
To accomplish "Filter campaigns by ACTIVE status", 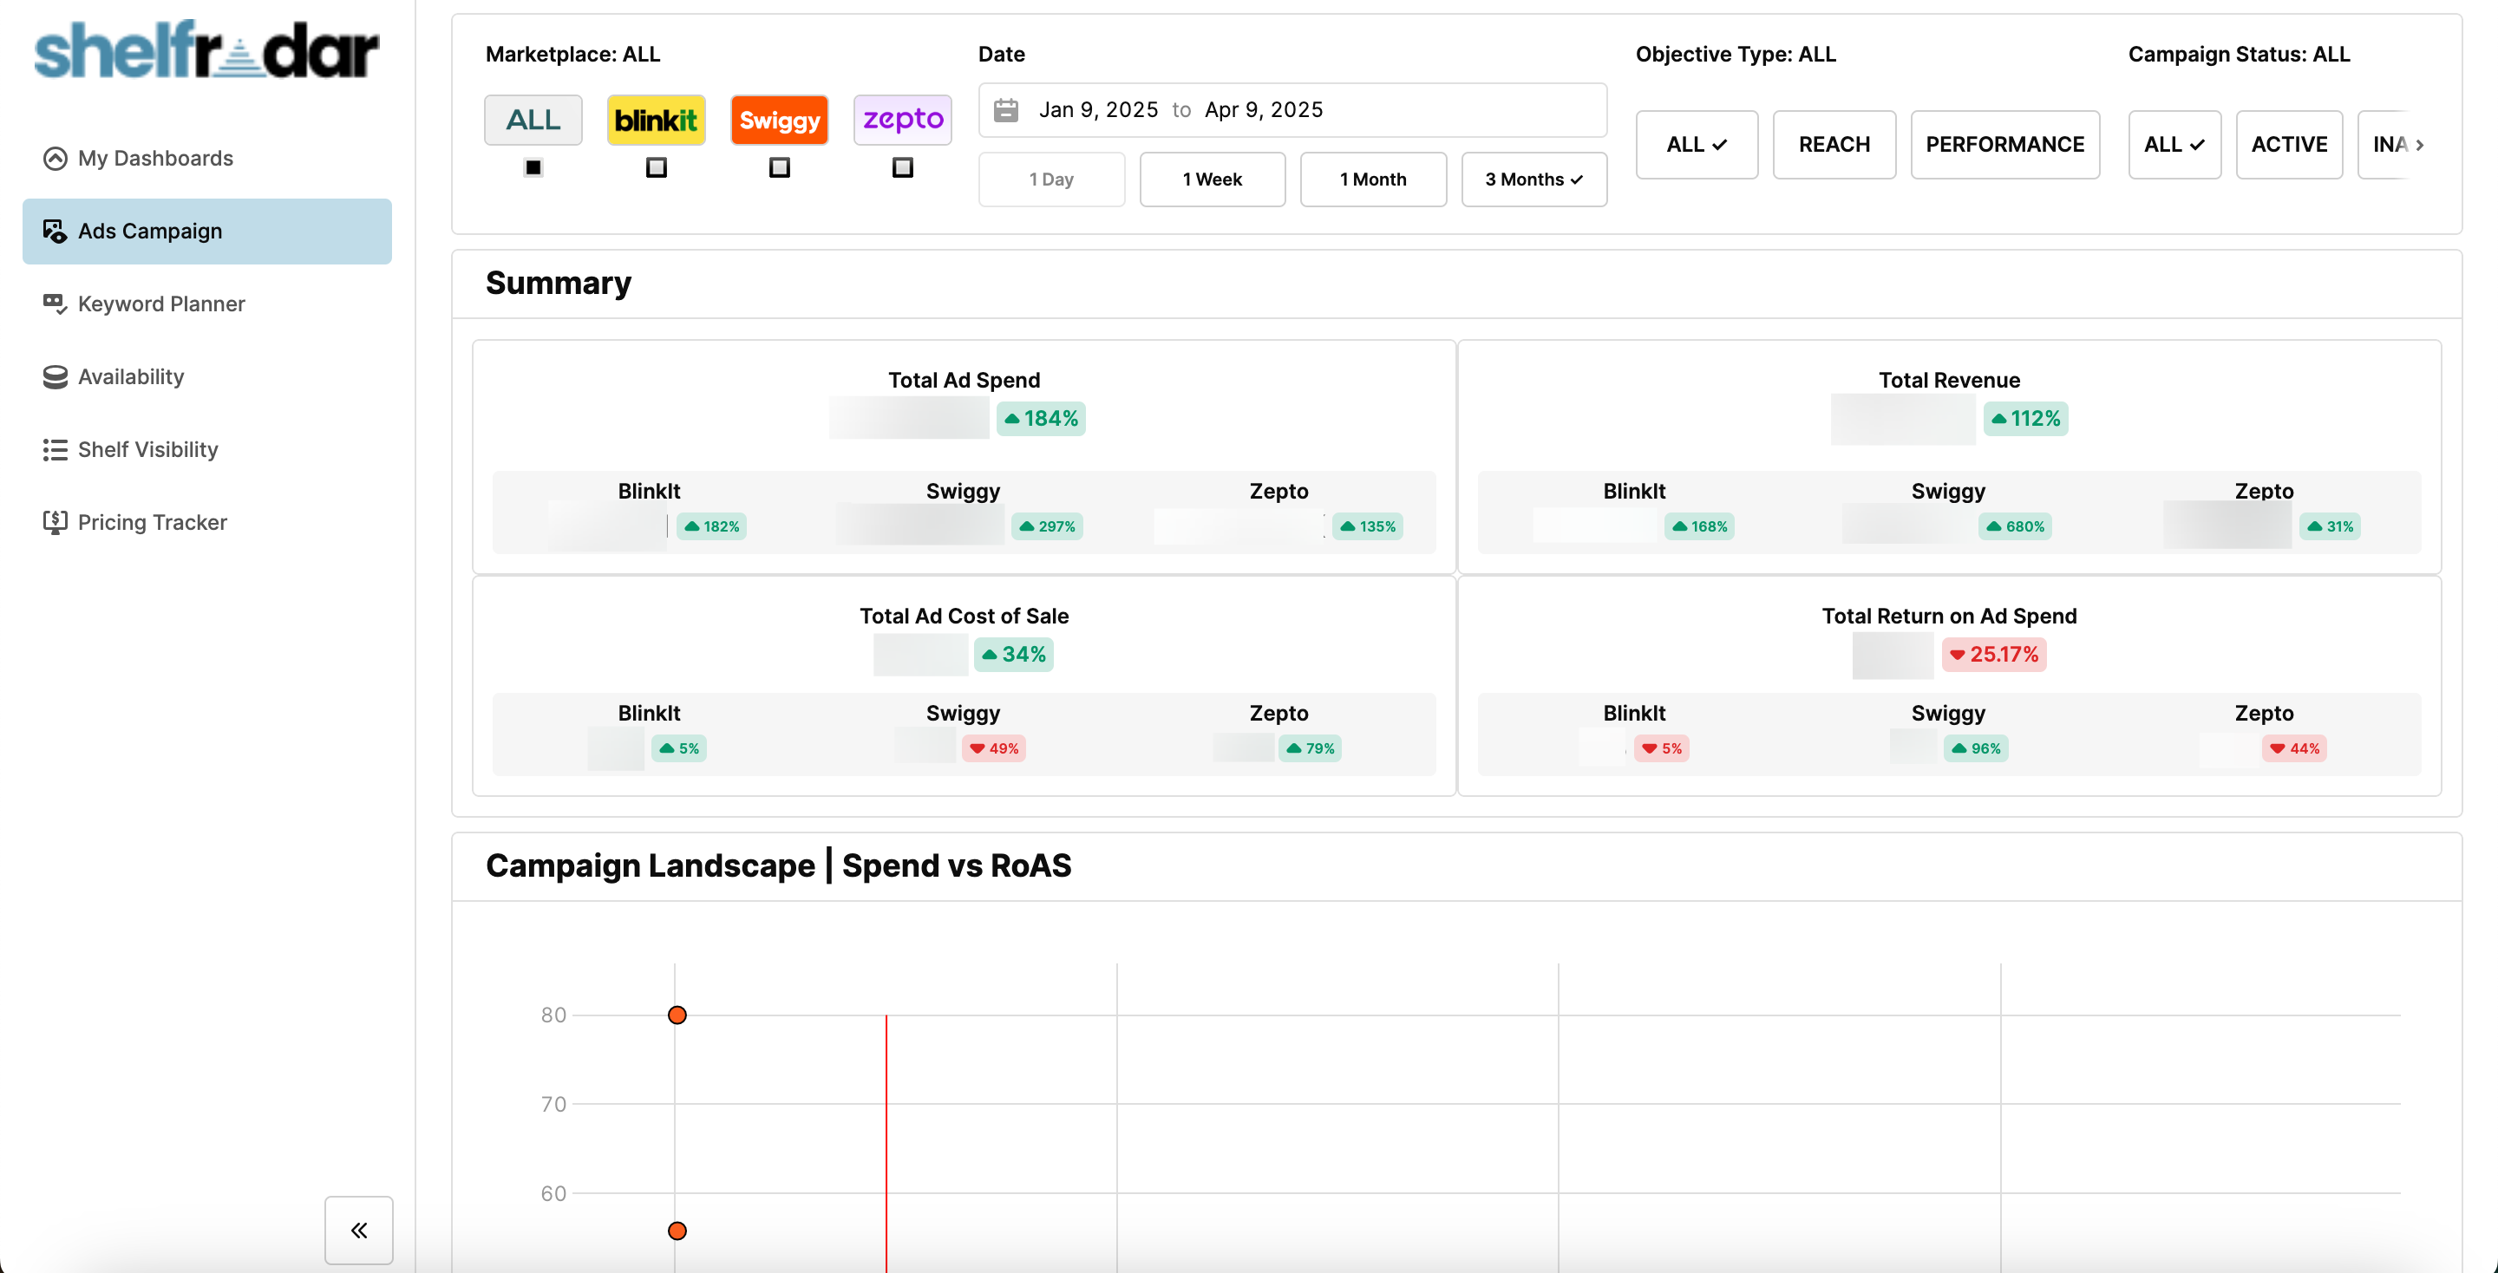I will pyautogui.click(x=2289, y=145).
